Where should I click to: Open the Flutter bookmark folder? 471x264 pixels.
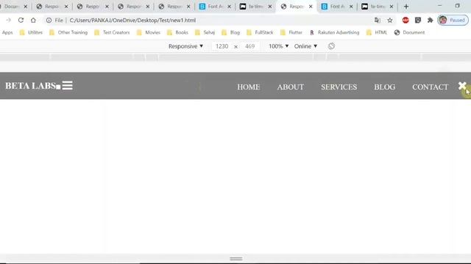(x=291, y=32)
